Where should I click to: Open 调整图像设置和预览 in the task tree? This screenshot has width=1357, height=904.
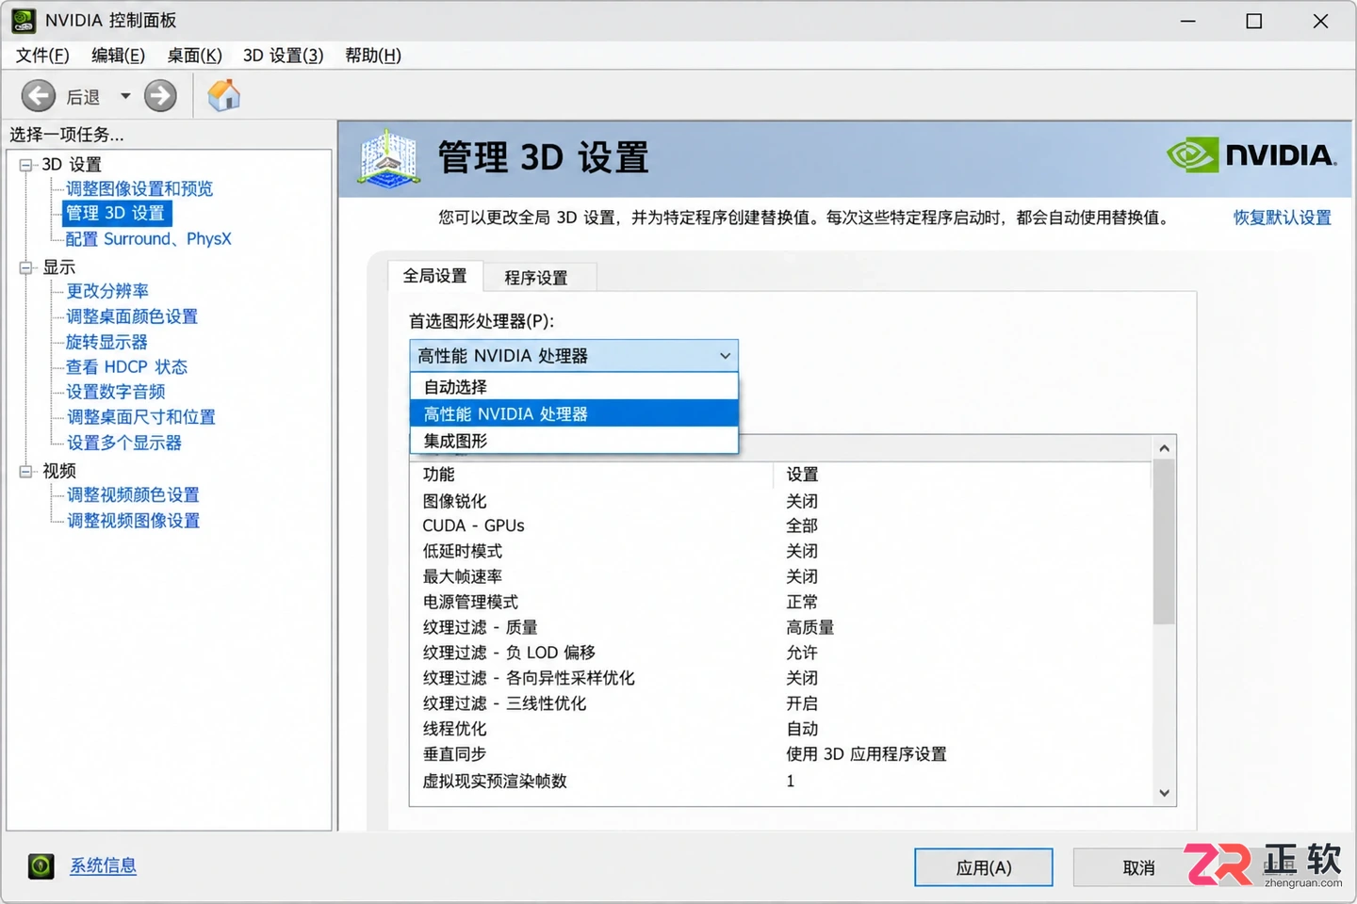[139, 189]
